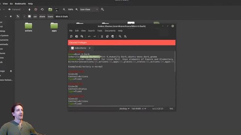Copy the selection using the editor toolbar
The image size is (241, 135).
tap(107, 36)
